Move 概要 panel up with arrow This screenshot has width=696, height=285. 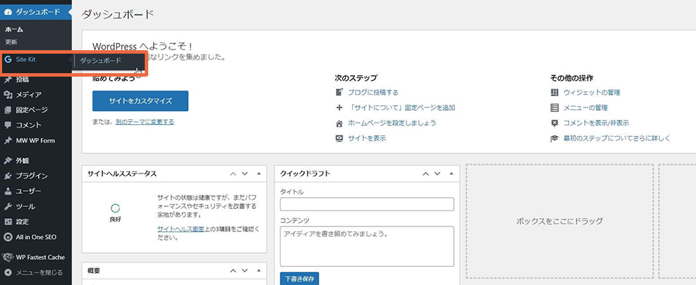point(233,271)
